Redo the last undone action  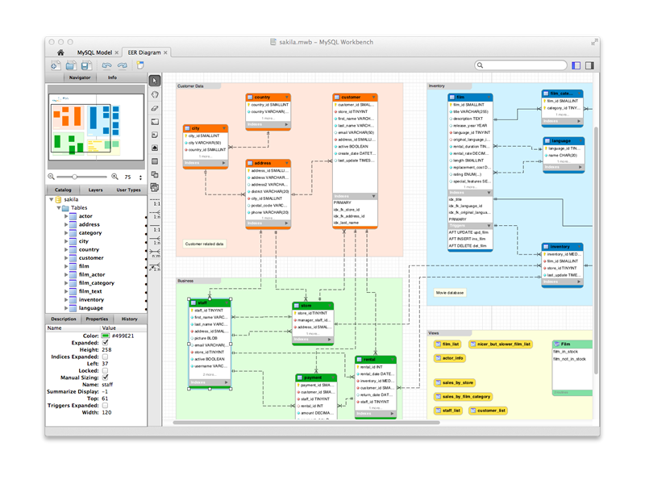(123, 65)
